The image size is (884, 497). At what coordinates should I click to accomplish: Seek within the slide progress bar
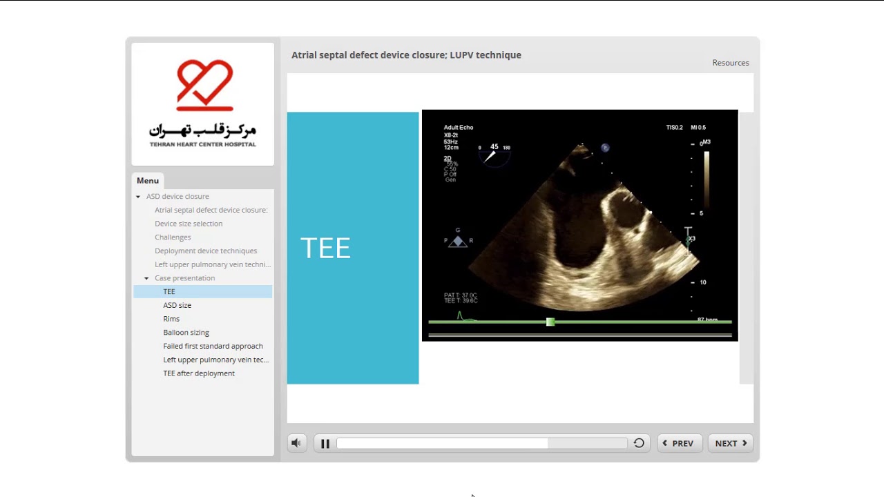click(x=481, y=443)
